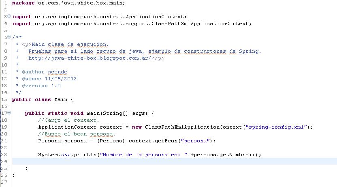Collapse the imports fold on line 3

pyautogui.click(x=9, y=16)
